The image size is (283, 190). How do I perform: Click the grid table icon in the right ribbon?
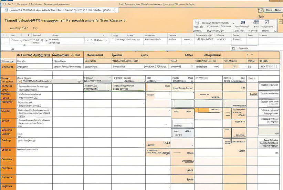tap(256, 22)
